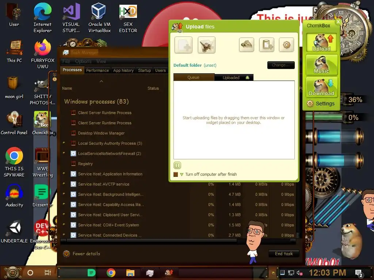The width and height of the screenshot is (374, 280).
Task: Sort processes by the Name column header
Action: (67, 88)
